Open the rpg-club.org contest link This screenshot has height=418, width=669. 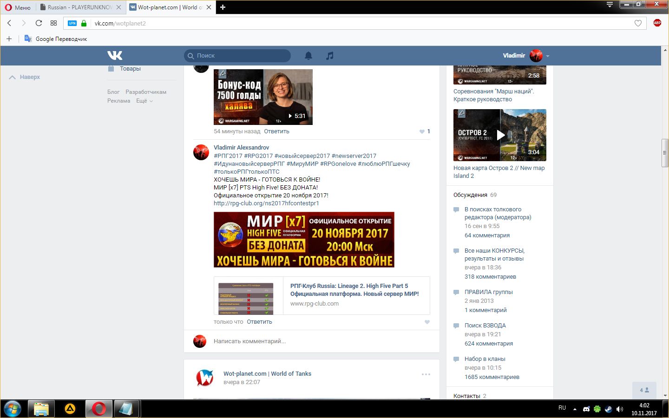(266, 203)
